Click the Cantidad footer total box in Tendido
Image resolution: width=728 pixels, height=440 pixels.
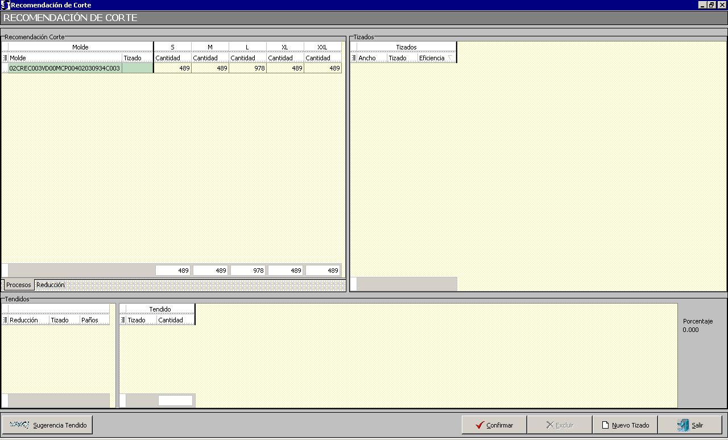pos(175,400)
